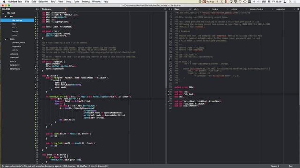Collapse the src folder in sidebar

5,17
